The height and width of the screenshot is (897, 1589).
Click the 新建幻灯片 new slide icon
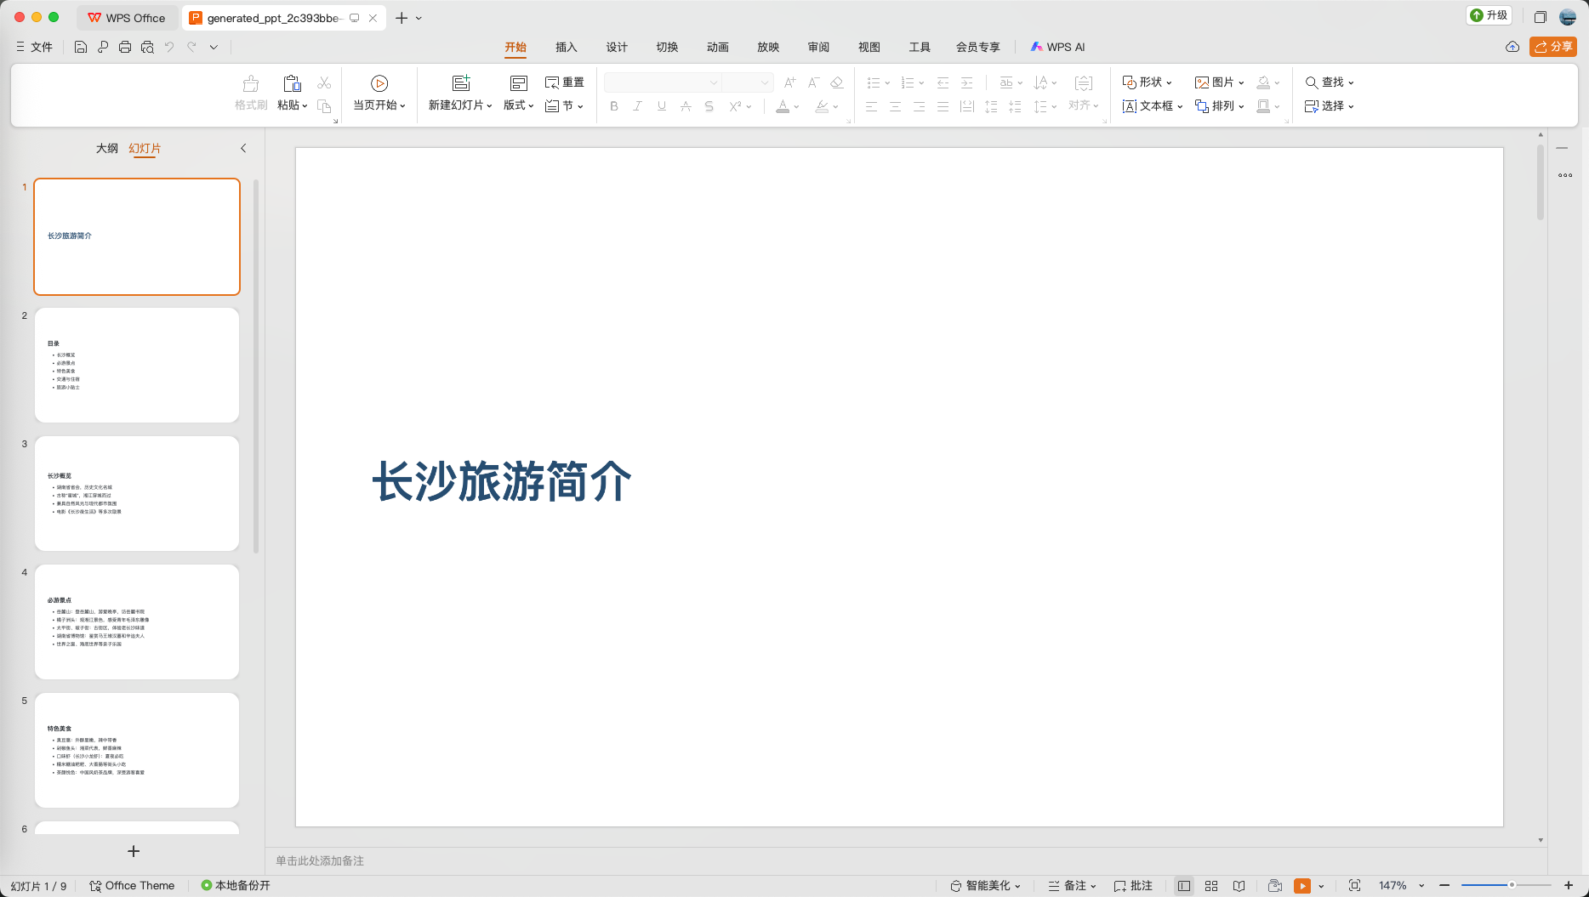click(x=460, y=82)
